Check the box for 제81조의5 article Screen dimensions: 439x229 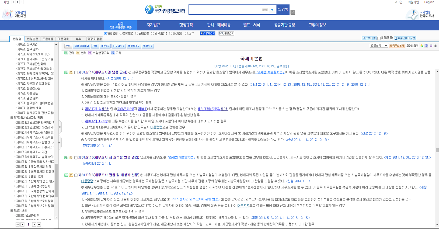76,158
